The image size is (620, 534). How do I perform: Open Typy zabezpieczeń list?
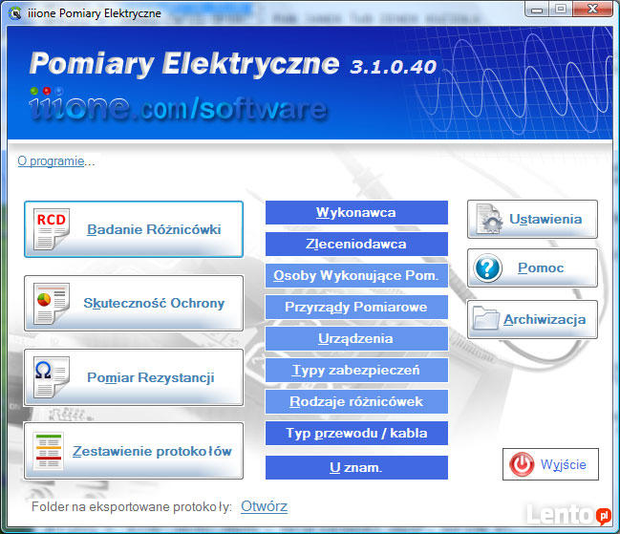(356, 370)
